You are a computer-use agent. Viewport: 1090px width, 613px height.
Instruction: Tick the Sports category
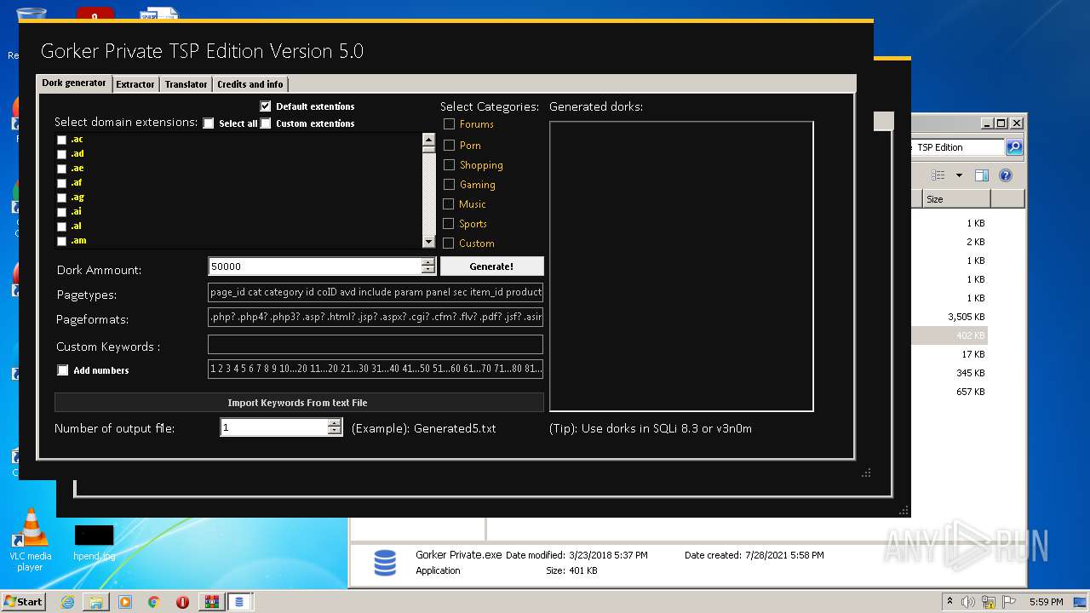[x=449, y=224]
